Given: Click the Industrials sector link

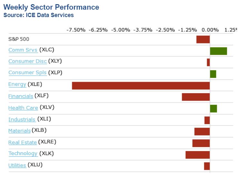Looking at the screenshot, I should coord(22,120).
